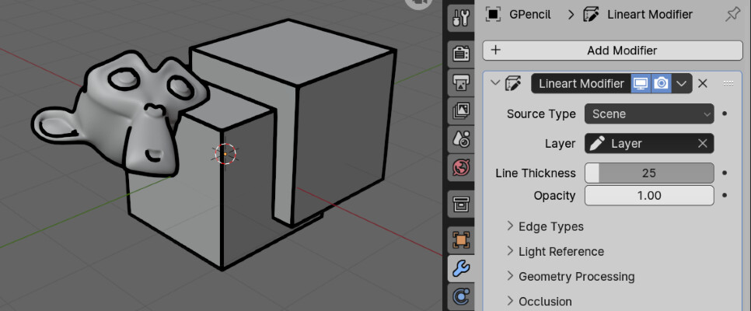Image resolution: width=751 pixels, height=311 pixels.
Task: Open the Render properties tab
Action: pos(461,54)
